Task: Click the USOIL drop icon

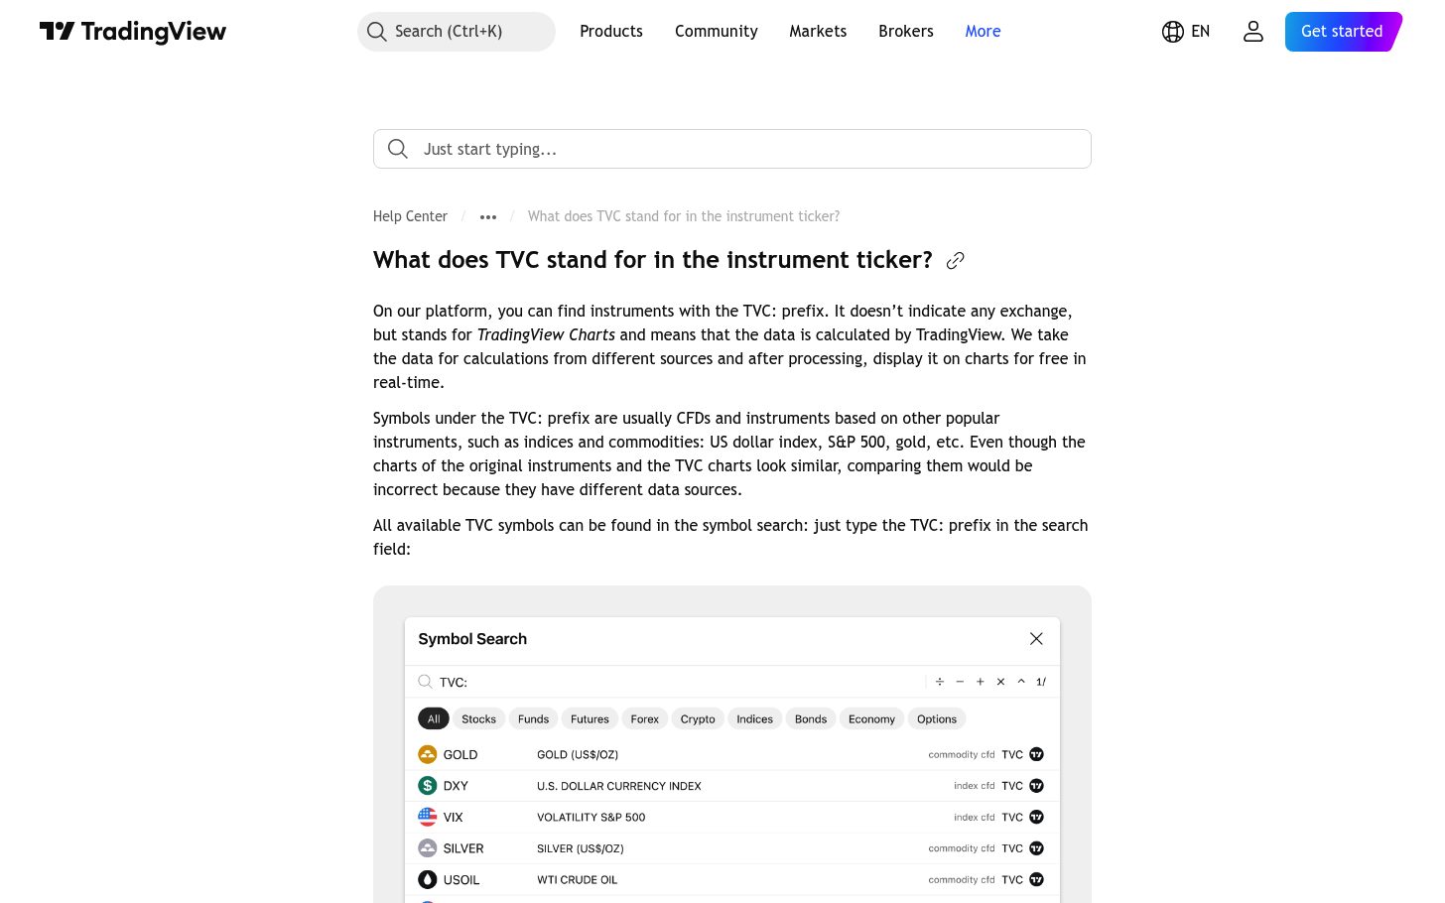Action: (x=428, y=880)
